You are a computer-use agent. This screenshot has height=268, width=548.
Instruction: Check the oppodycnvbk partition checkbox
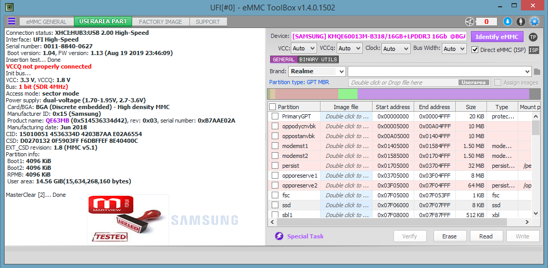click(x=275, y=126)
